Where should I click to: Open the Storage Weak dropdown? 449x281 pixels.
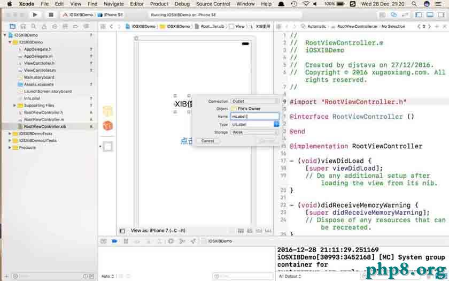pos(254,132)
